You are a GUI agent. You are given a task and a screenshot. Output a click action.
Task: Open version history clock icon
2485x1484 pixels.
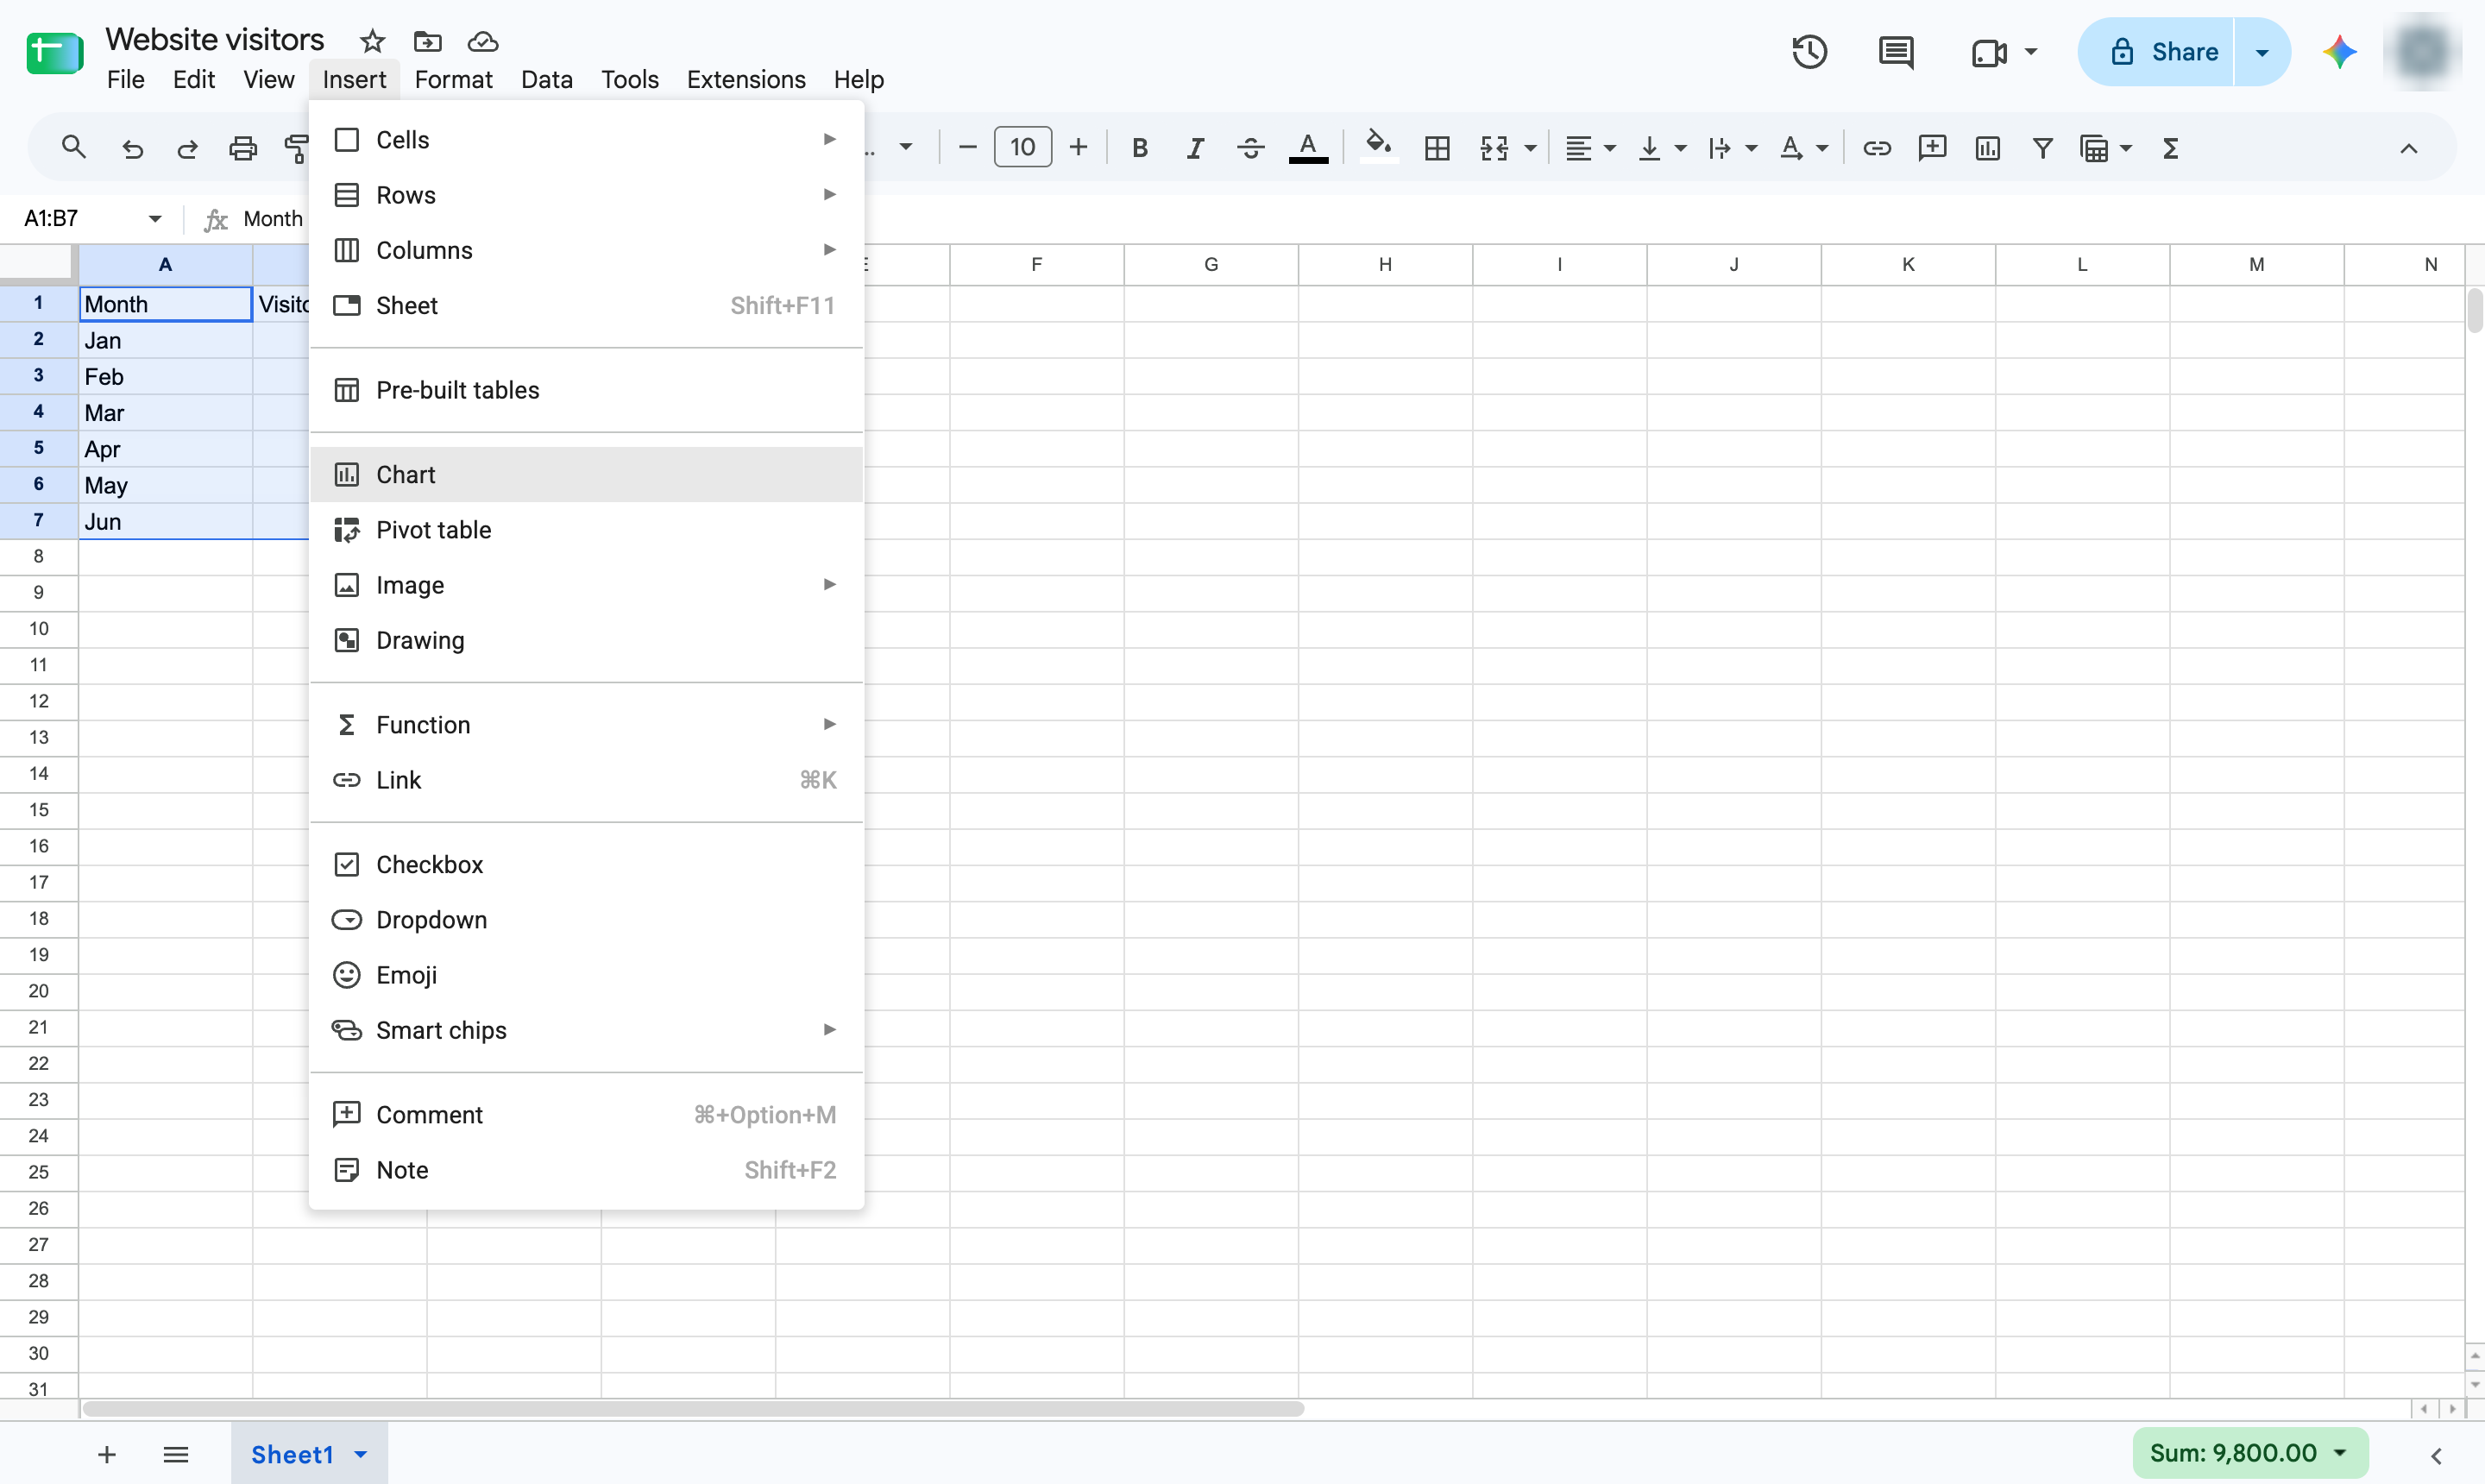pos(1809,52)
